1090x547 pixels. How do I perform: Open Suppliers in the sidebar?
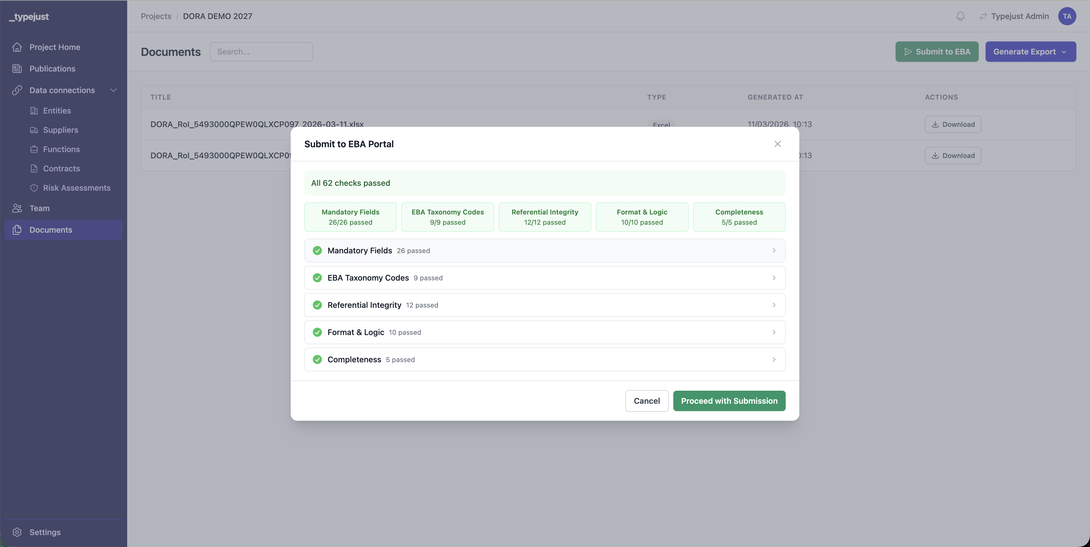(60, 130)
